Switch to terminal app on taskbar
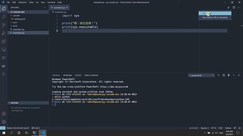 click(x=35, y=133)
